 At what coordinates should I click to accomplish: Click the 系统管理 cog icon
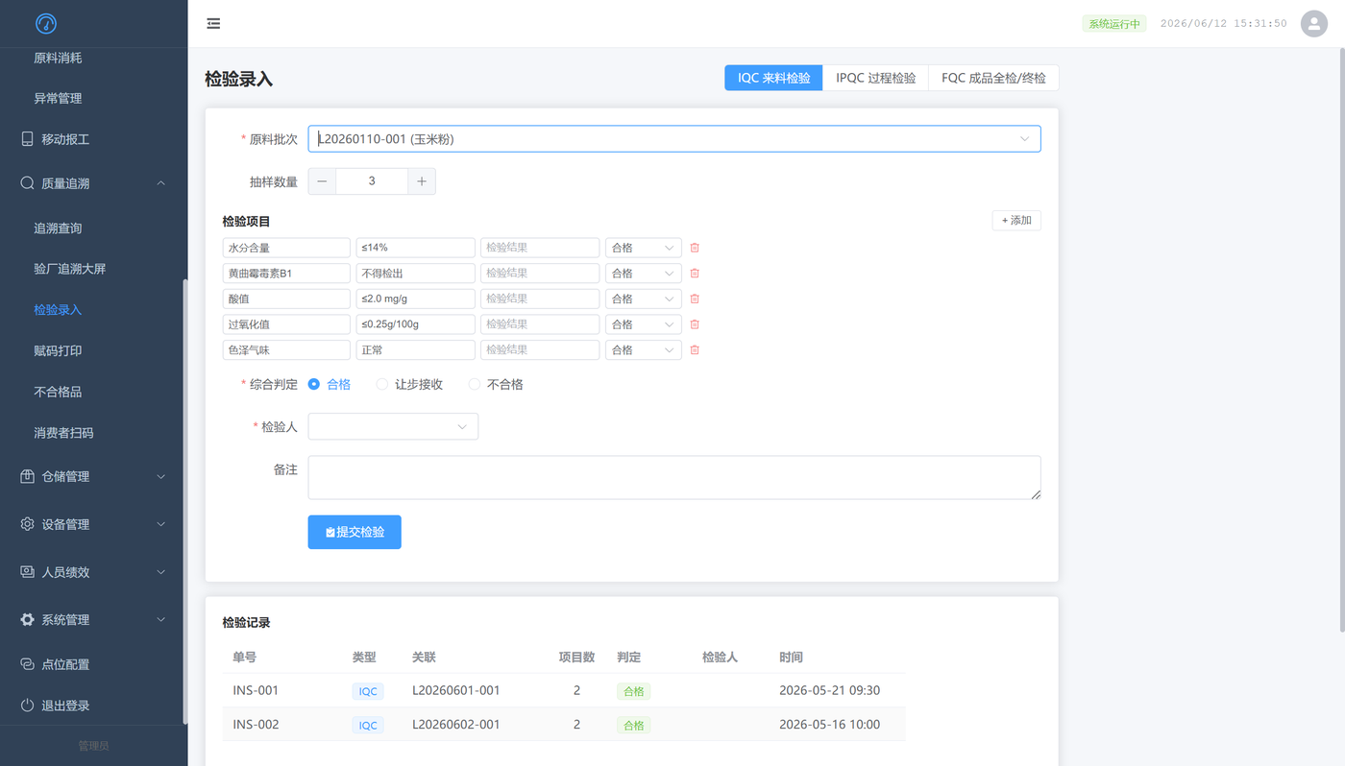point(27,620)
